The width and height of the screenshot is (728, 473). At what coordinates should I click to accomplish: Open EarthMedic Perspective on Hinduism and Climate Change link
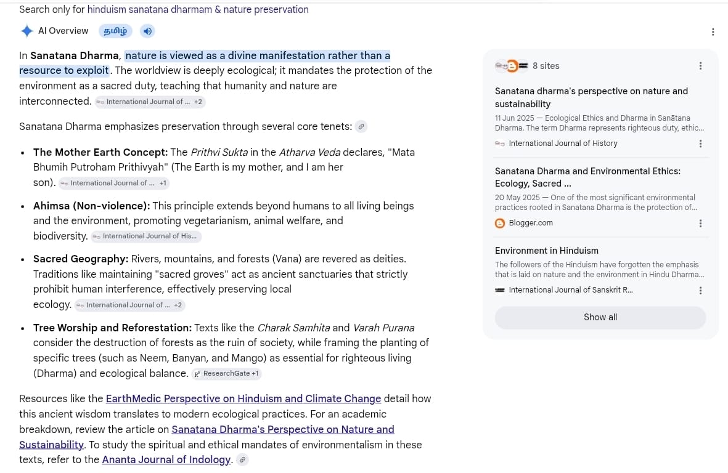[243, 399]
